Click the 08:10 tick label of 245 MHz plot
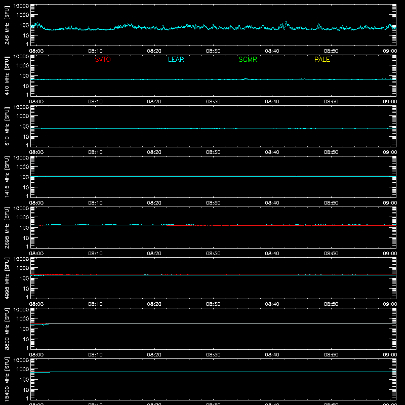Viewport: 405px width, 405px height. [x=95, y=51]
